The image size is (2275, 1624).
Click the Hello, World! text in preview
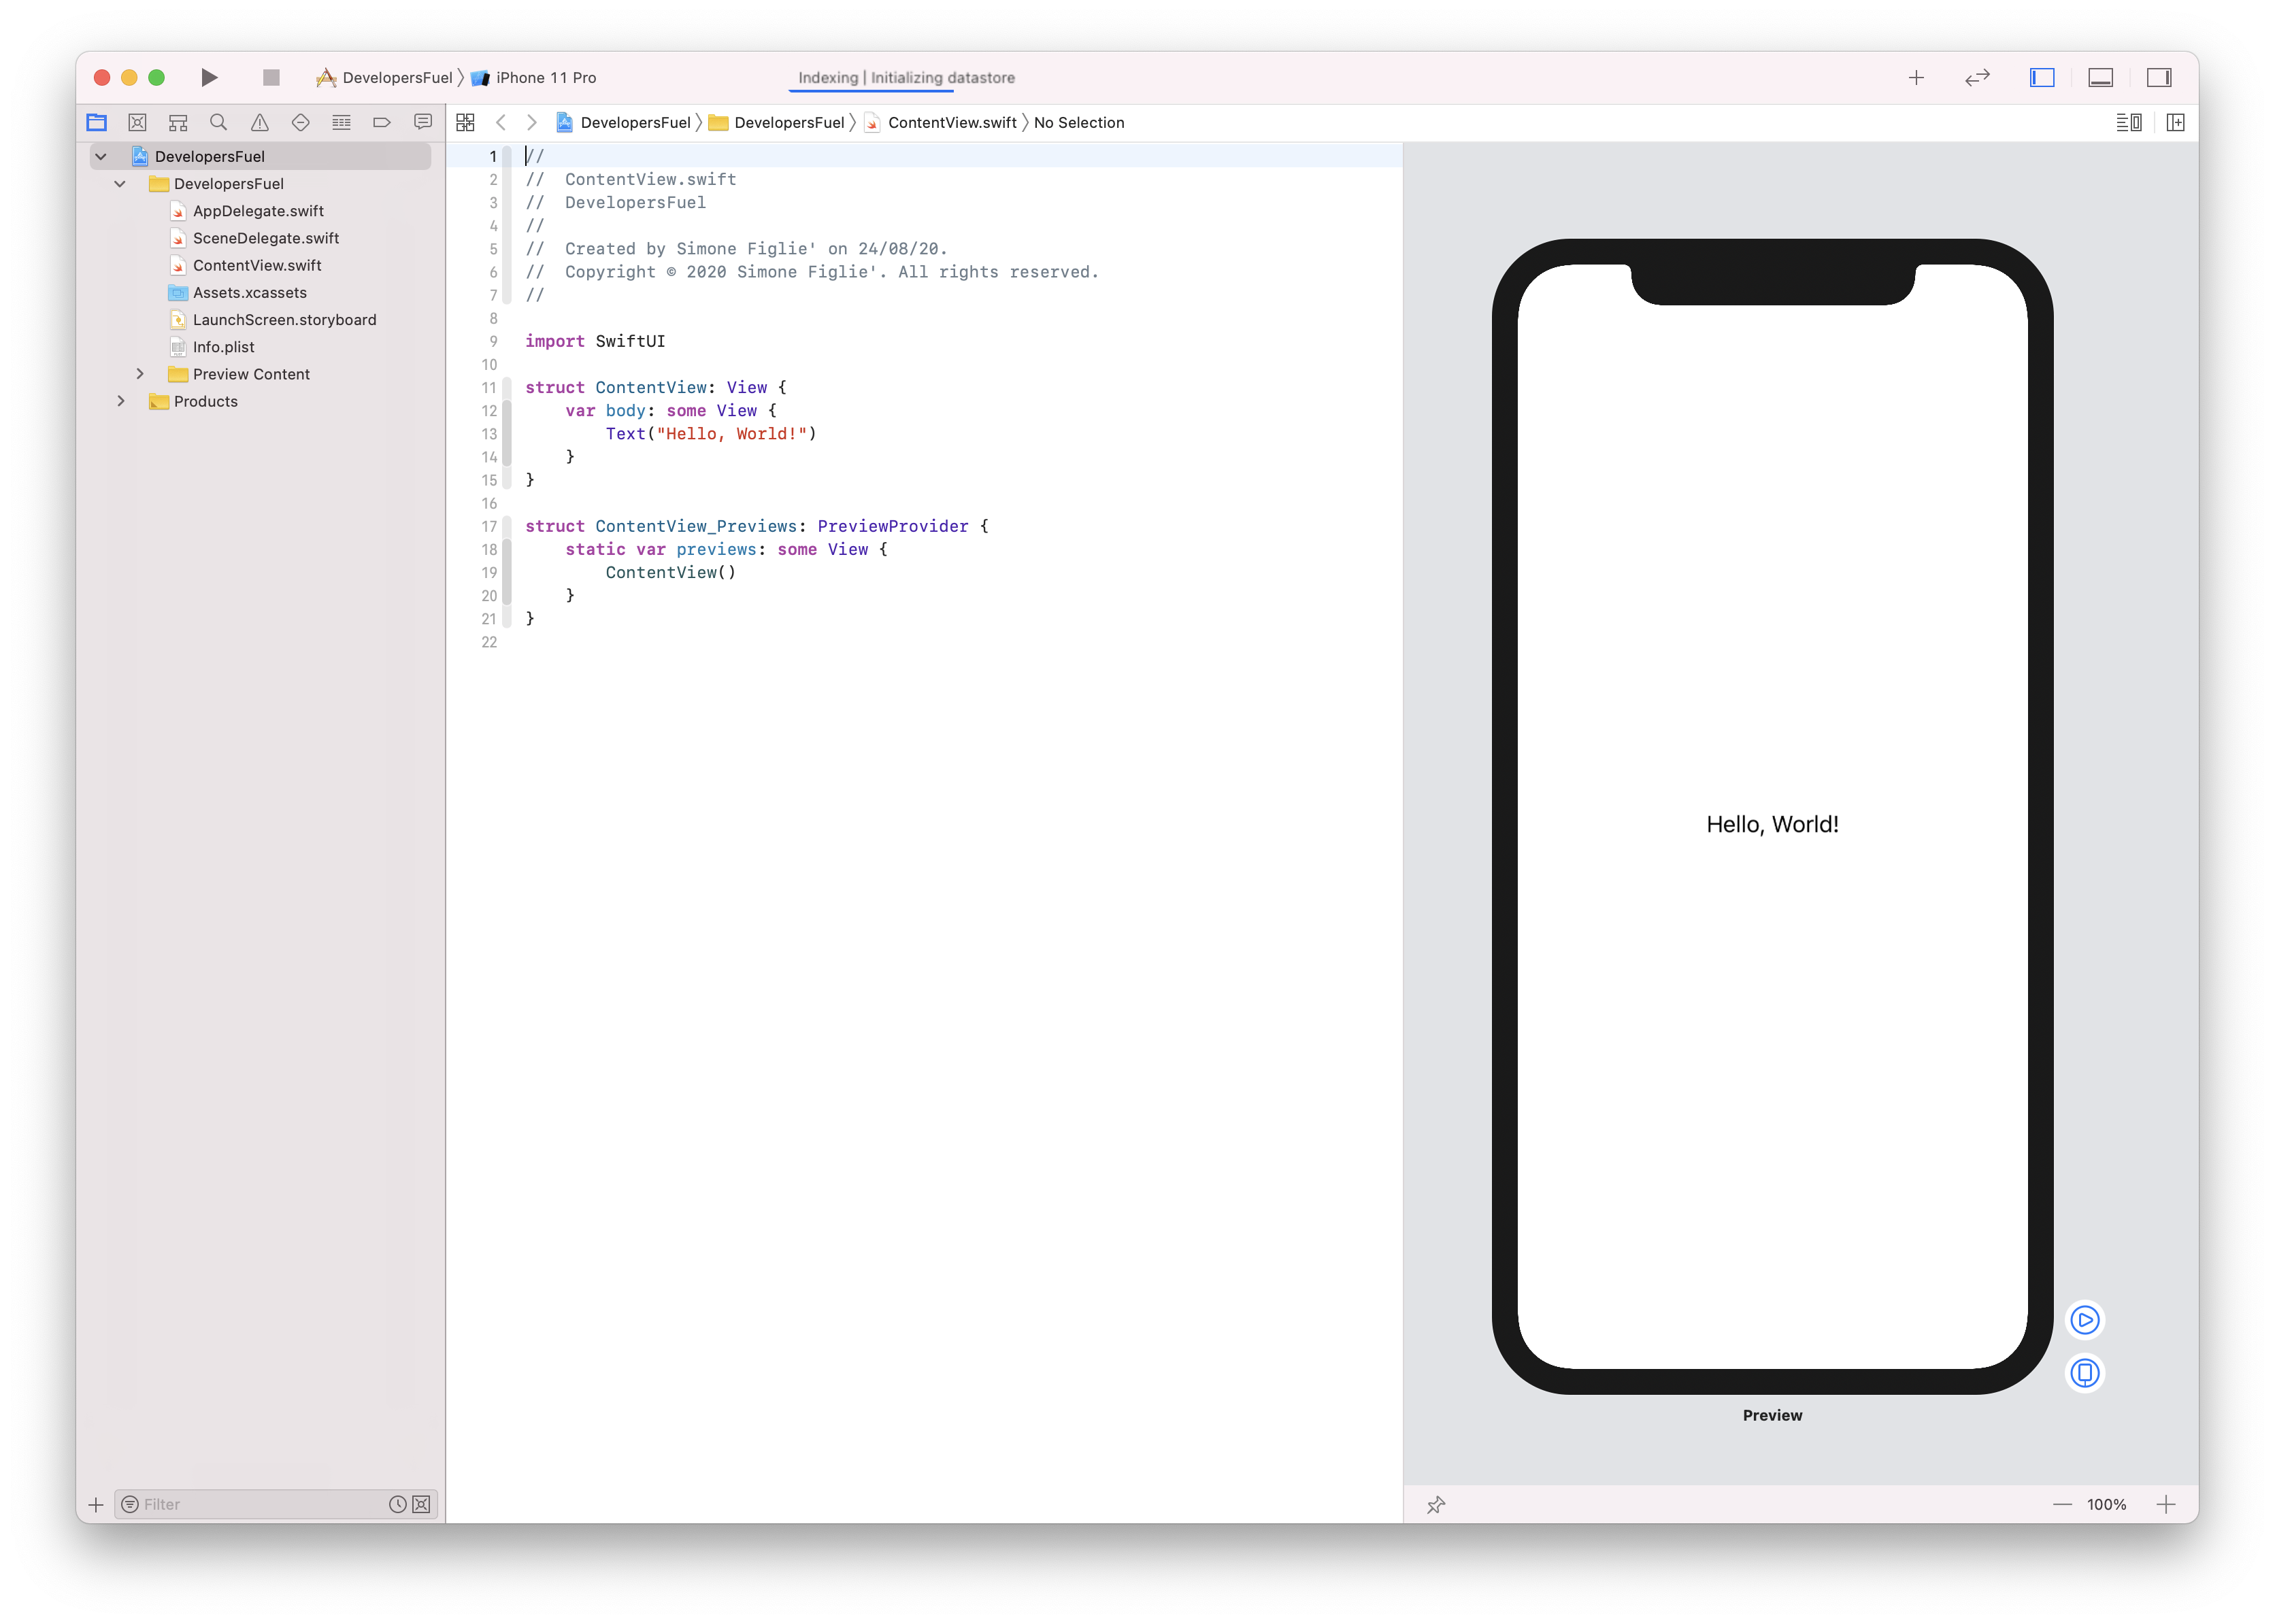(1772, 824)
